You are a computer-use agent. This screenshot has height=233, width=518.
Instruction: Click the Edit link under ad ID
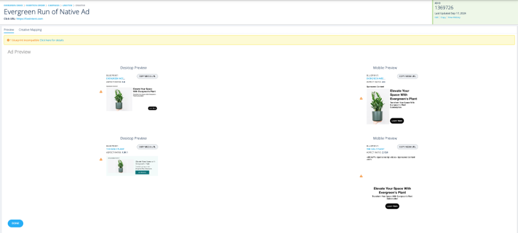coord(437,18)
